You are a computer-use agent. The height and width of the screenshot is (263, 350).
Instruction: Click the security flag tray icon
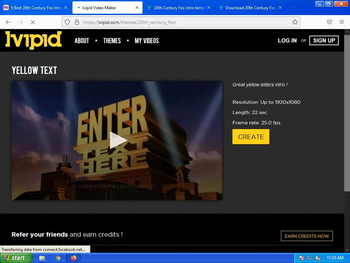pyautogui.click(x=301, y=258)
